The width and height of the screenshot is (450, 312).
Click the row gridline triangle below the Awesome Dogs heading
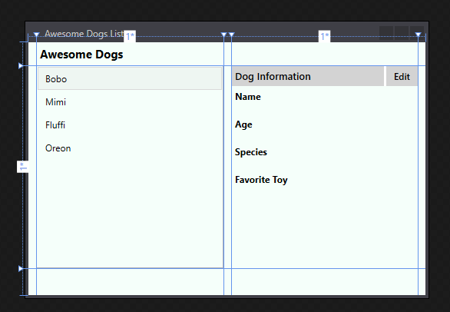[x=21, y=66]
